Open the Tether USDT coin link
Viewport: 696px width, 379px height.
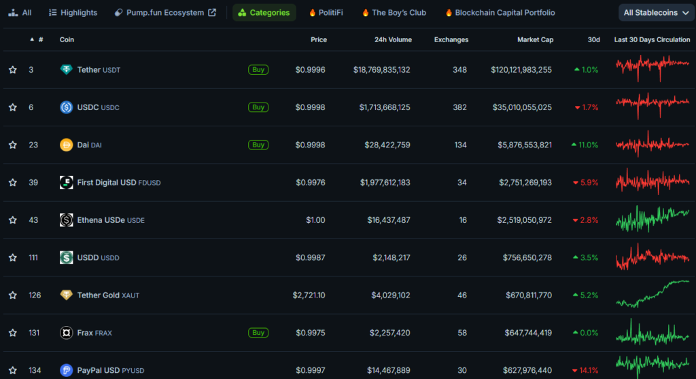click(x=99, y=70)
